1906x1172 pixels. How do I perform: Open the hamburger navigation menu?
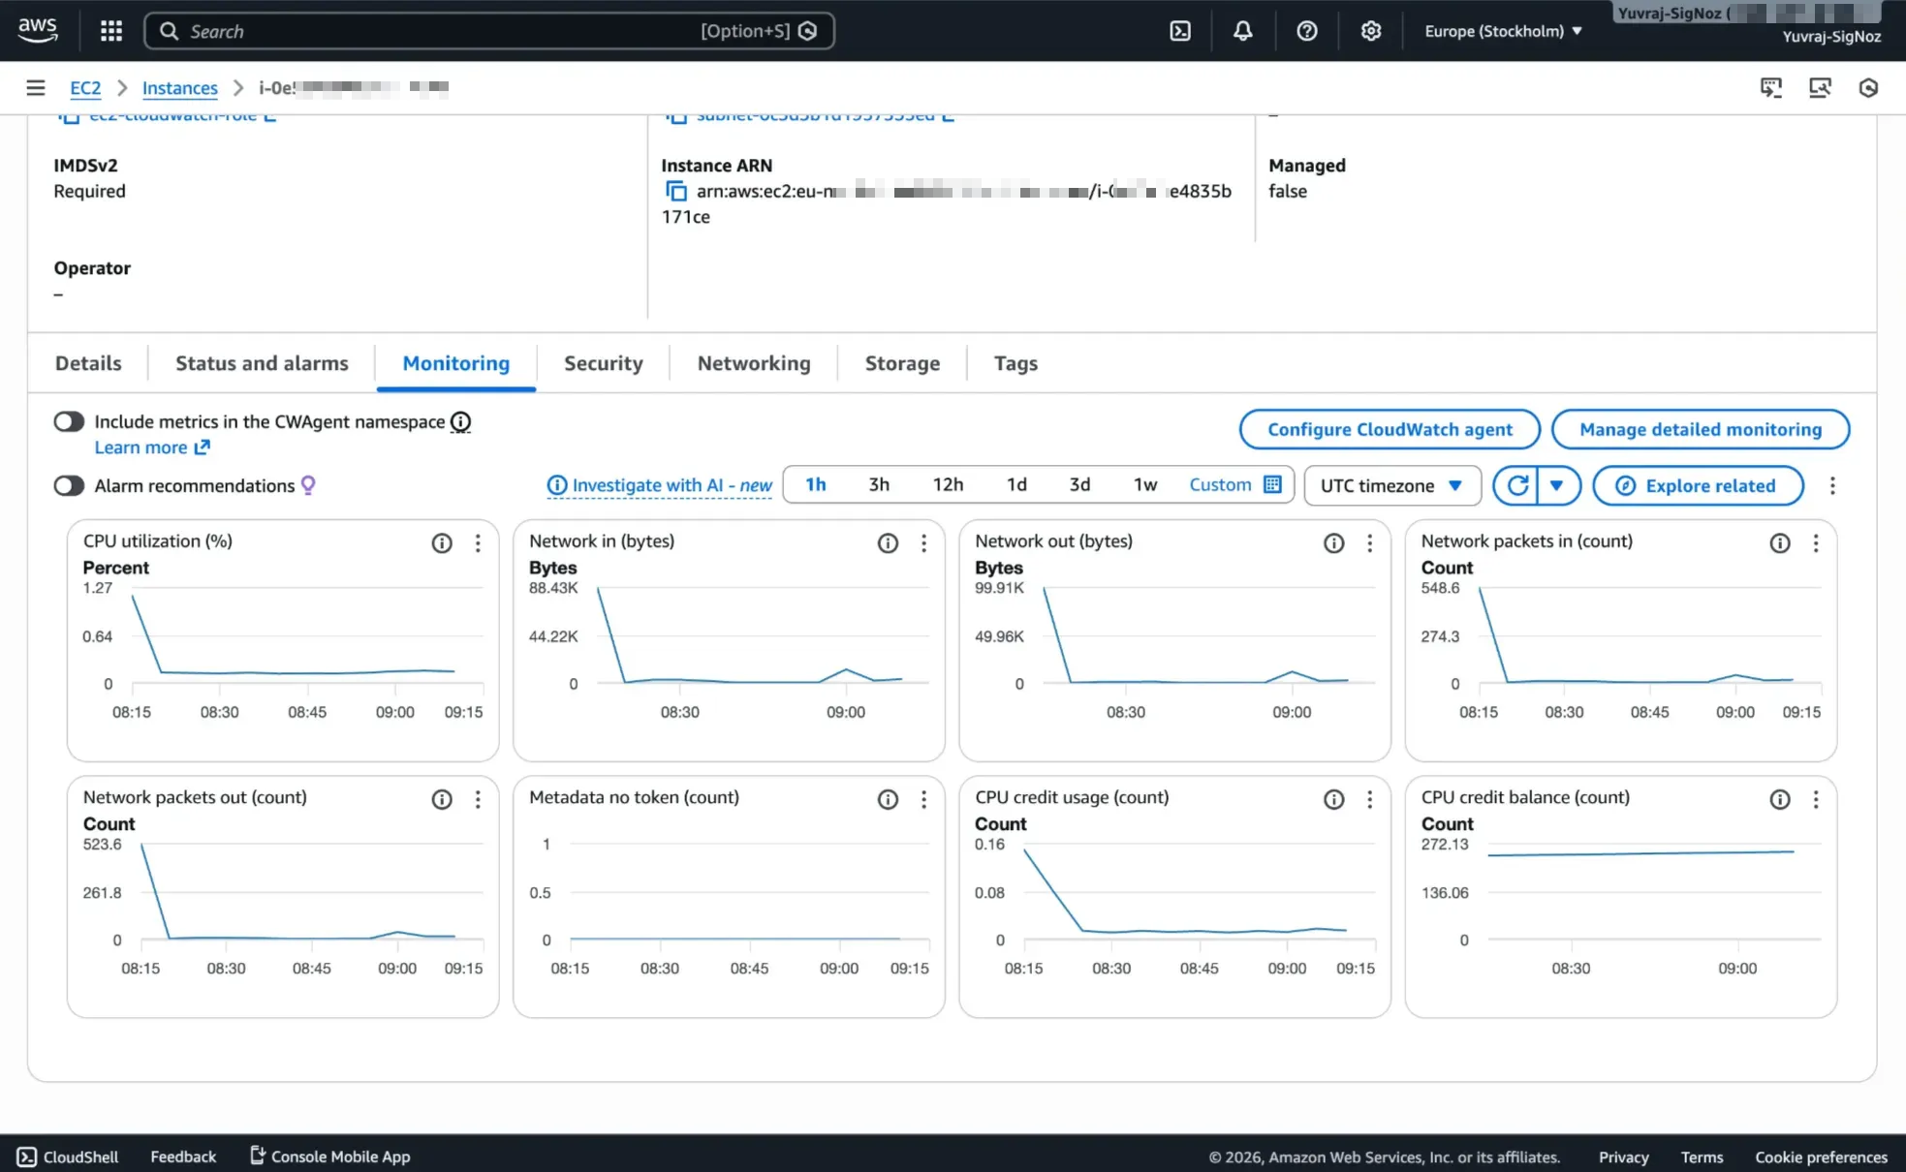[36, 87]
